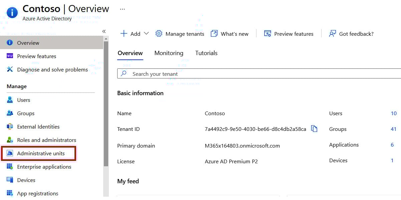Copy the Tenant ID to clipboard
Image resolution: width=401 pixels, height=200 pixels.
[x=314, y=129]
